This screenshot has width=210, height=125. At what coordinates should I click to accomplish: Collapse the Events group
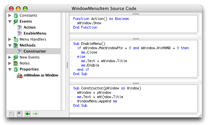point(10,22)
